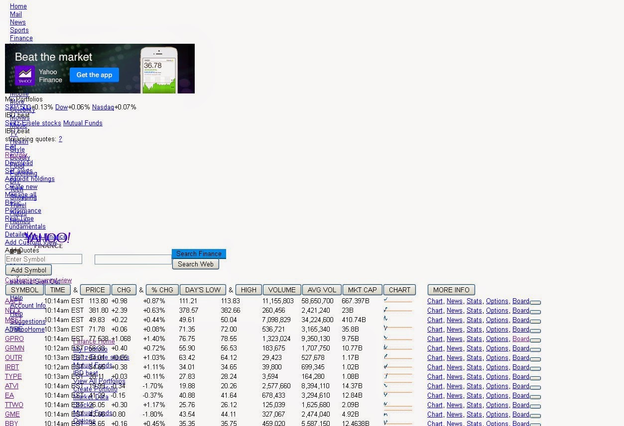Focus the Enter Symbol input field
624x426 pixels.
click(43, 259)
